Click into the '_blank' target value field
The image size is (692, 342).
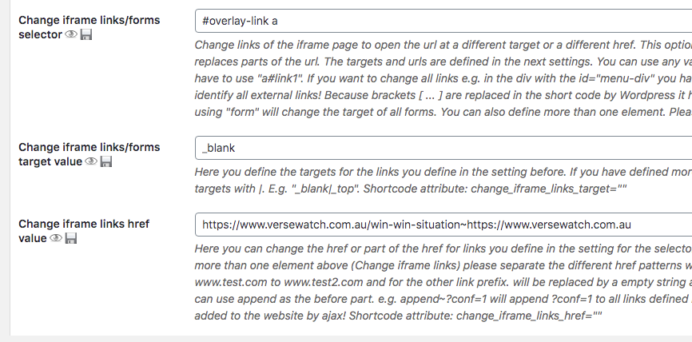coord(443,148)
